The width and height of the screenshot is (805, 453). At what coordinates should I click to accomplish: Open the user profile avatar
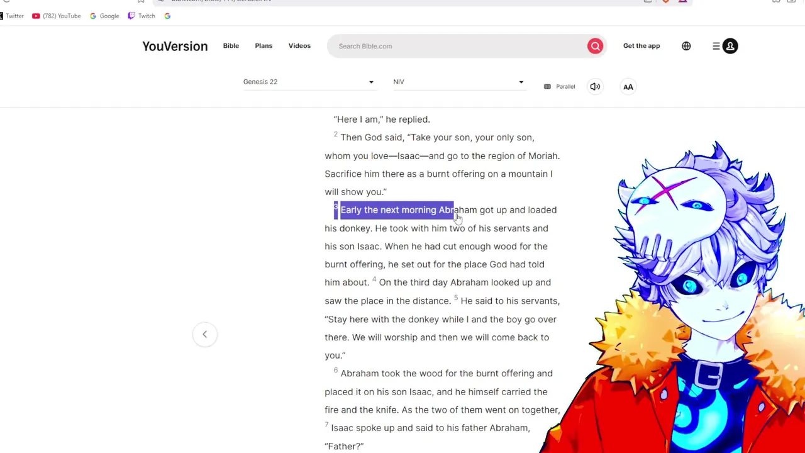[x=730, y=46]
